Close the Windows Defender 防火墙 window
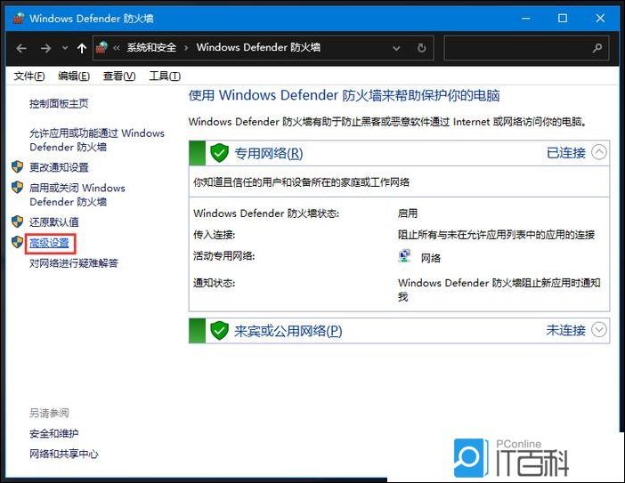 click(x=600, y=19)
